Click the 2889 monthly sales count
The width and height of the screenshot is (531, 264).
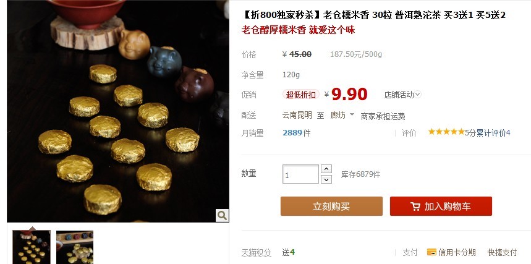(x=292, y=133)
